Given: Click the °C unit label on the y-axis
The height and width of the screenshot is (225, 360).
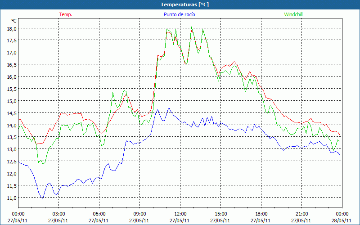Looking at the screenshot, I should pos(14,21).
